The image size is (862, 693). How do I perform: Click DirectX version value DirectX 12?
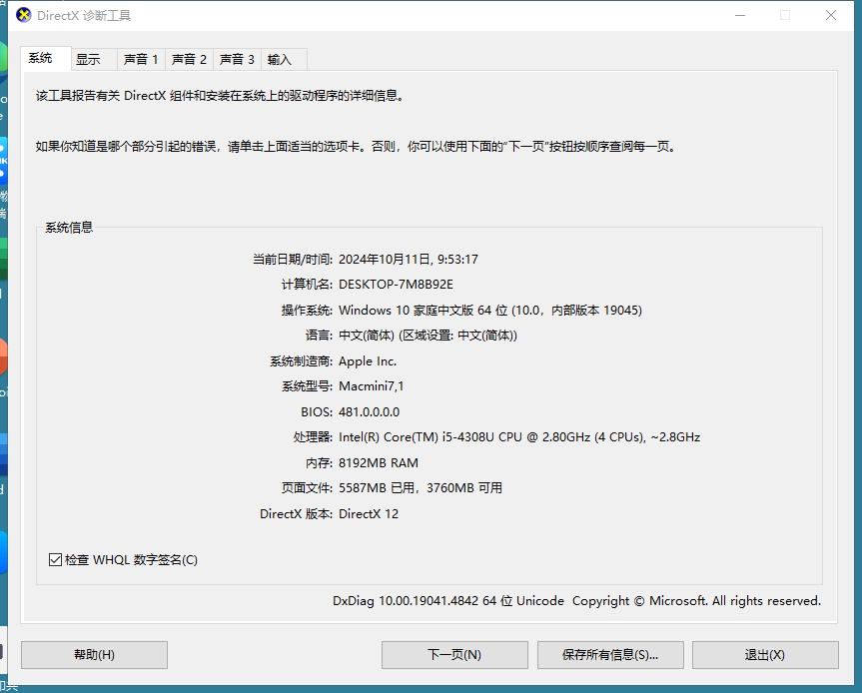[x=369, y=514]
